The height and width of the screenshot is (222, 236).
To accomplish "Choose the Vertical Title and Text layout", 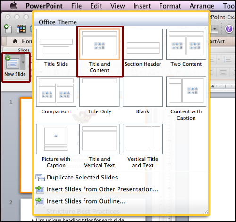I will (143, 139).
